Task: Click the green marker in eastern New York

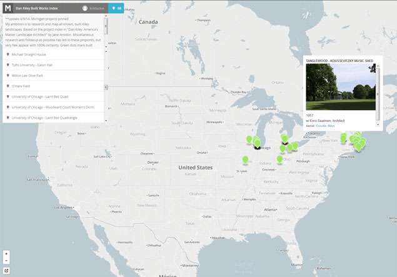Action: click(343, 139)
